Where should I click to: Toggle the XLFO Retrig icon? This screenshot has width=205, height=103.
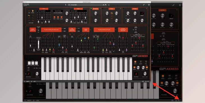click(x=33, y=11)
